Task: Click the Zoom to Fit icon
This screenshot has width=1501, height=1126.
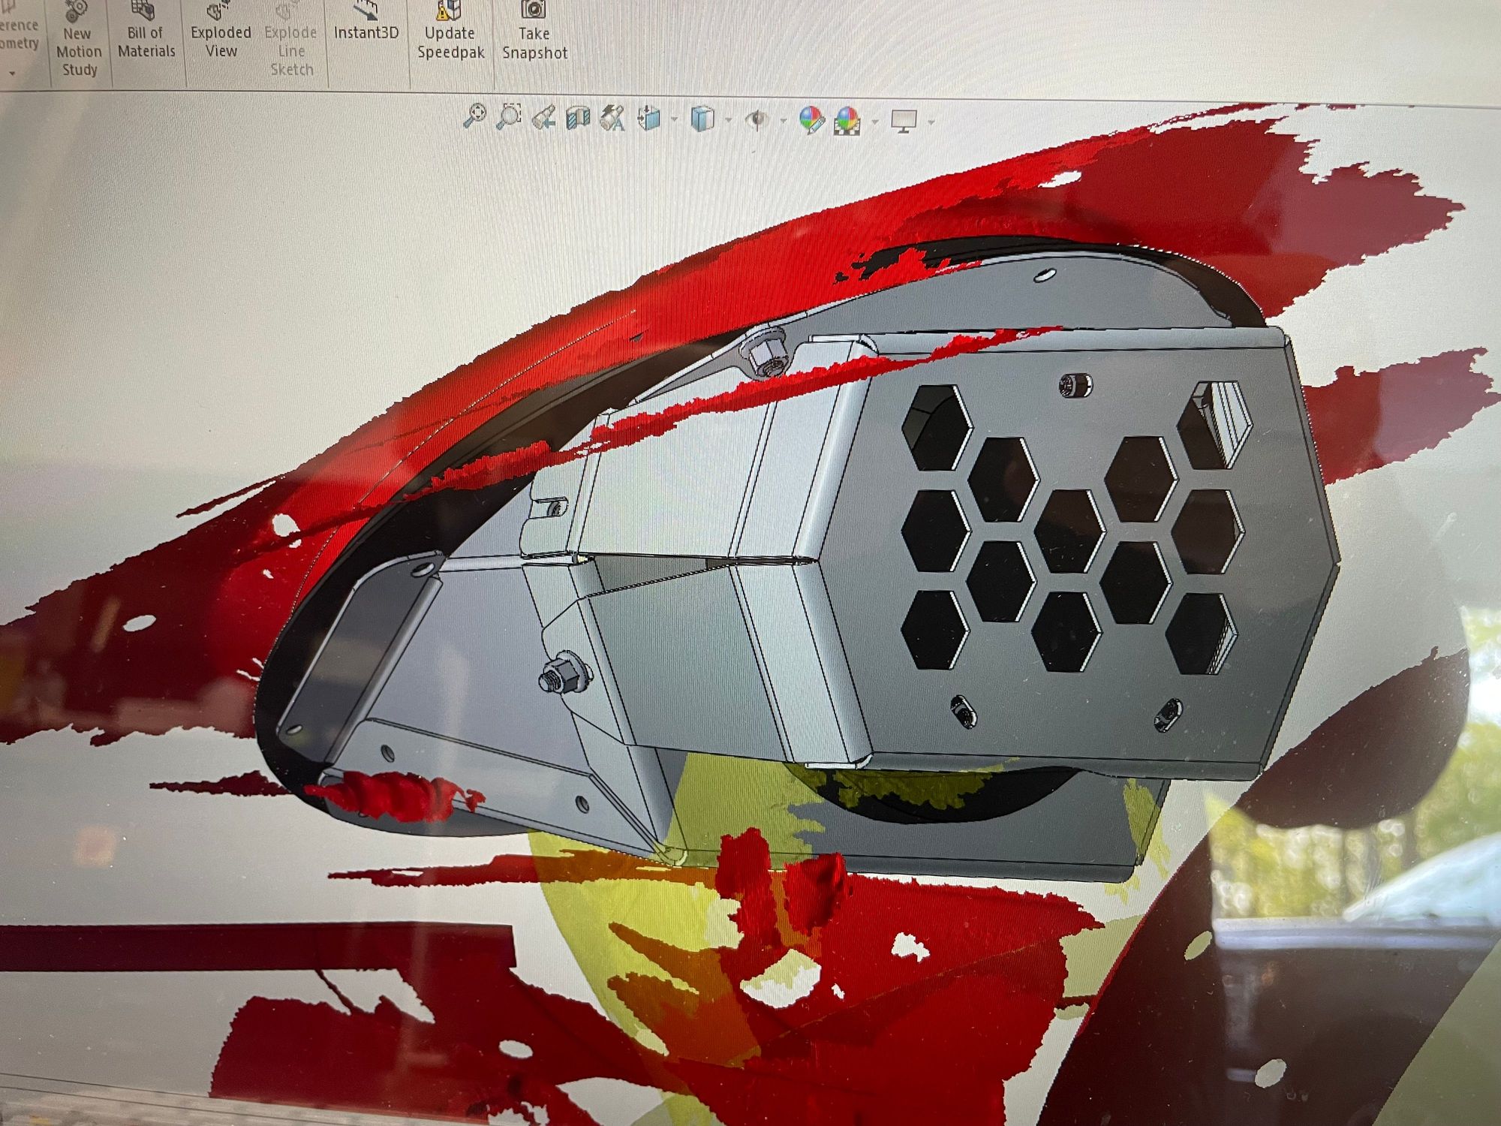Action: pos(474,117)
